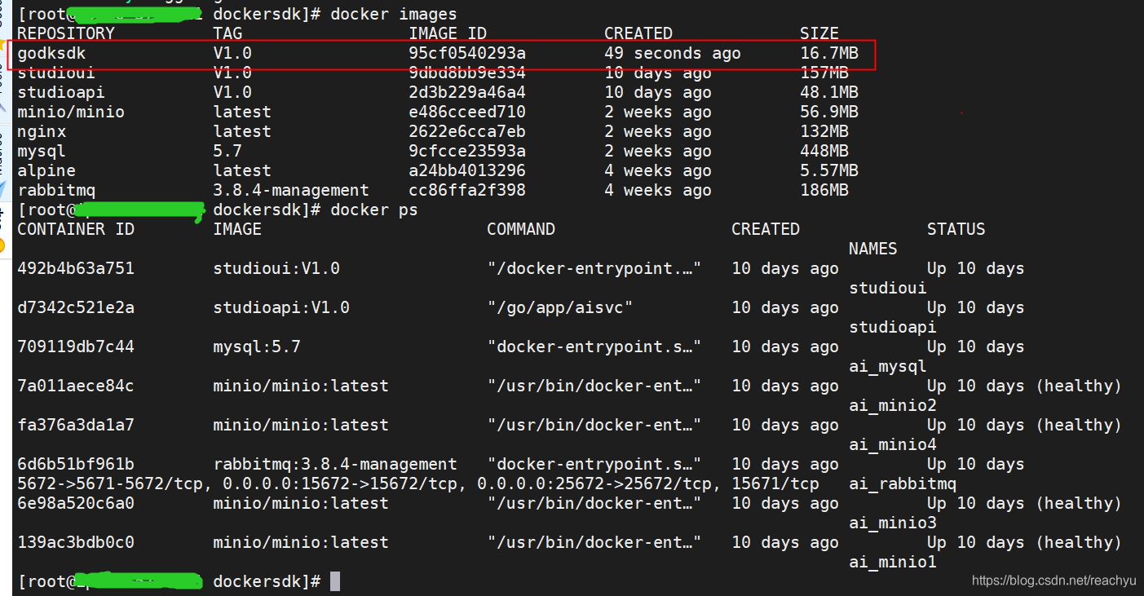Click container ID 709119db7c44
The image size is (1144, 596).
(x=76, y=347)
